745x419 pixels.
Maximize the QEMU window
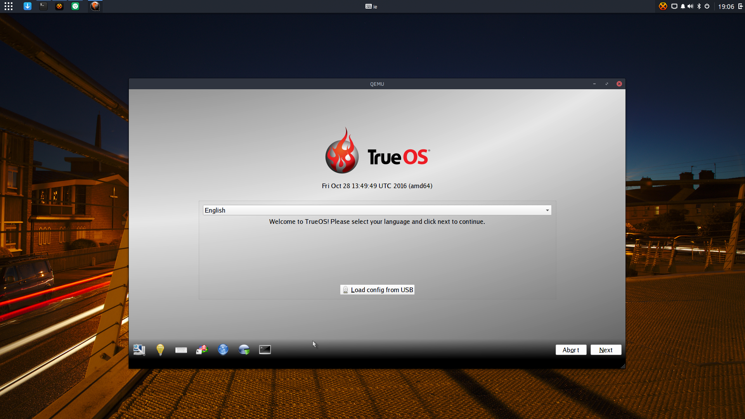point(607,84)
